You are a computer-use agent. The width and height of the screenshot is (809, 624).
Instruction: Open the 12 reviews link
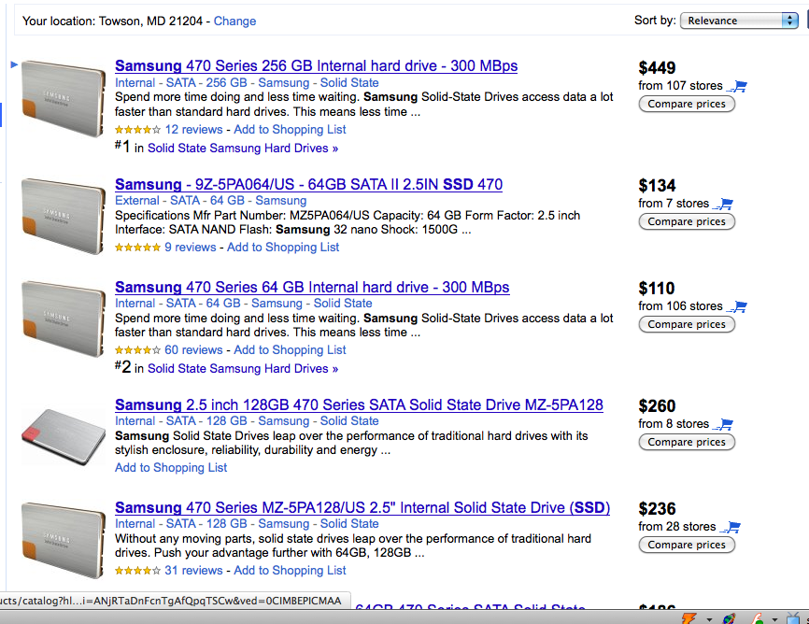click(x=194, y=130)
